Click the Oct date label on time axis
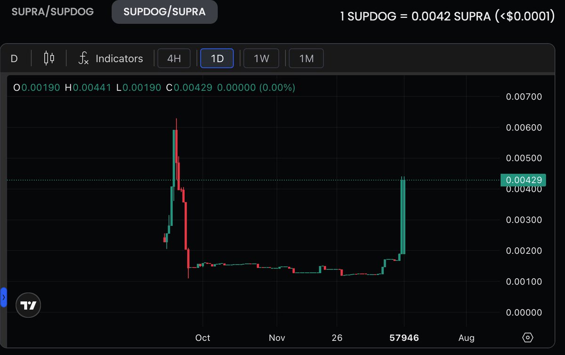Image resolution: width=565 pixels, height=355 pixels. tap(203, 338)
